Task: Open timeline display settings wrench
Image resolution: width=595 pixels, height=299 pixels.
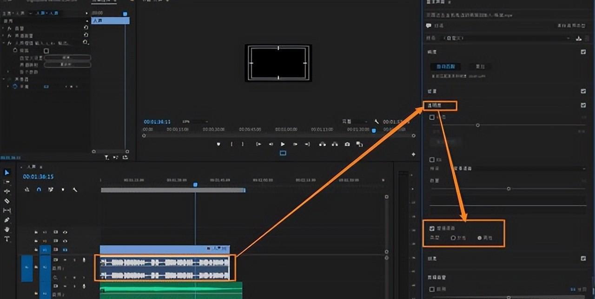Action: (74, 189)
